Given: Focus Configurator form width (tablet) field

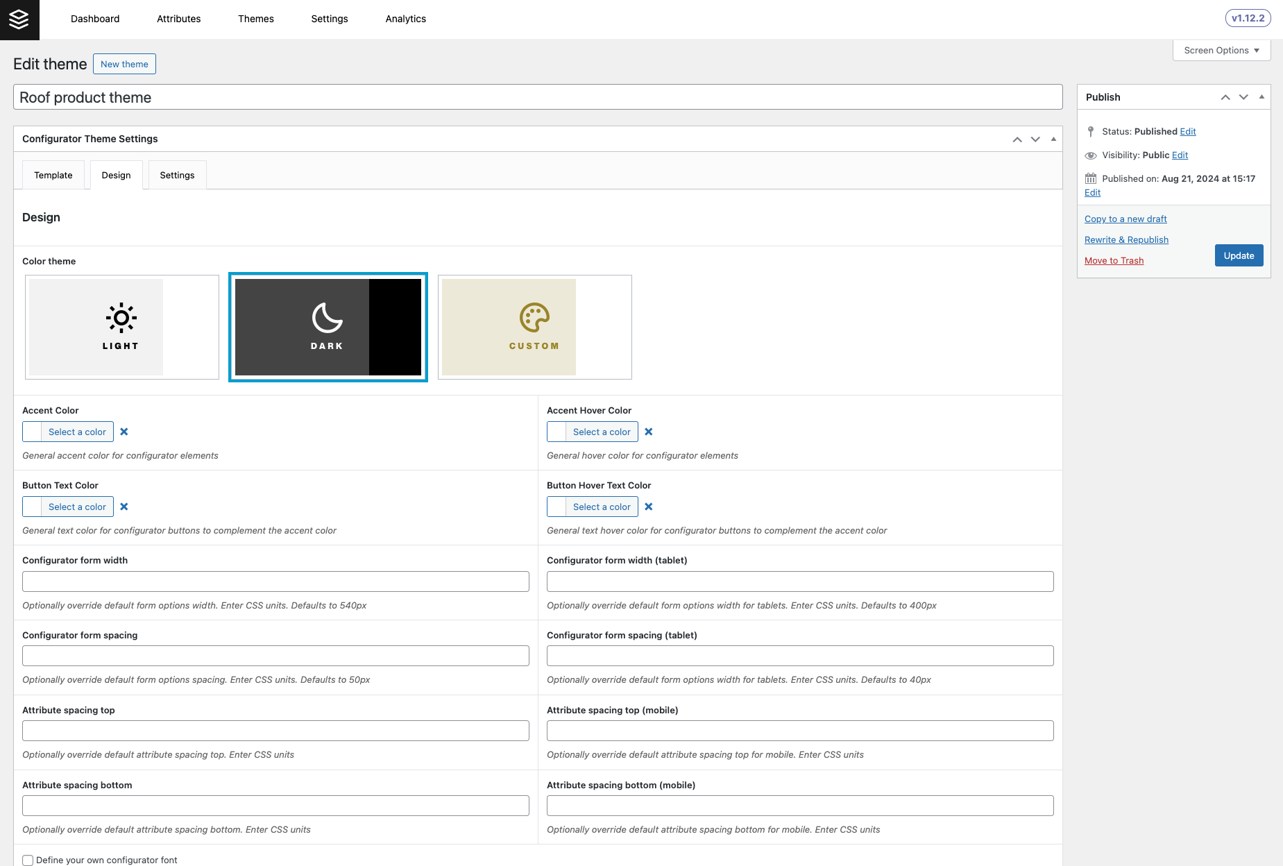Looking at the screenshot, I should click(x=800, y=581).
